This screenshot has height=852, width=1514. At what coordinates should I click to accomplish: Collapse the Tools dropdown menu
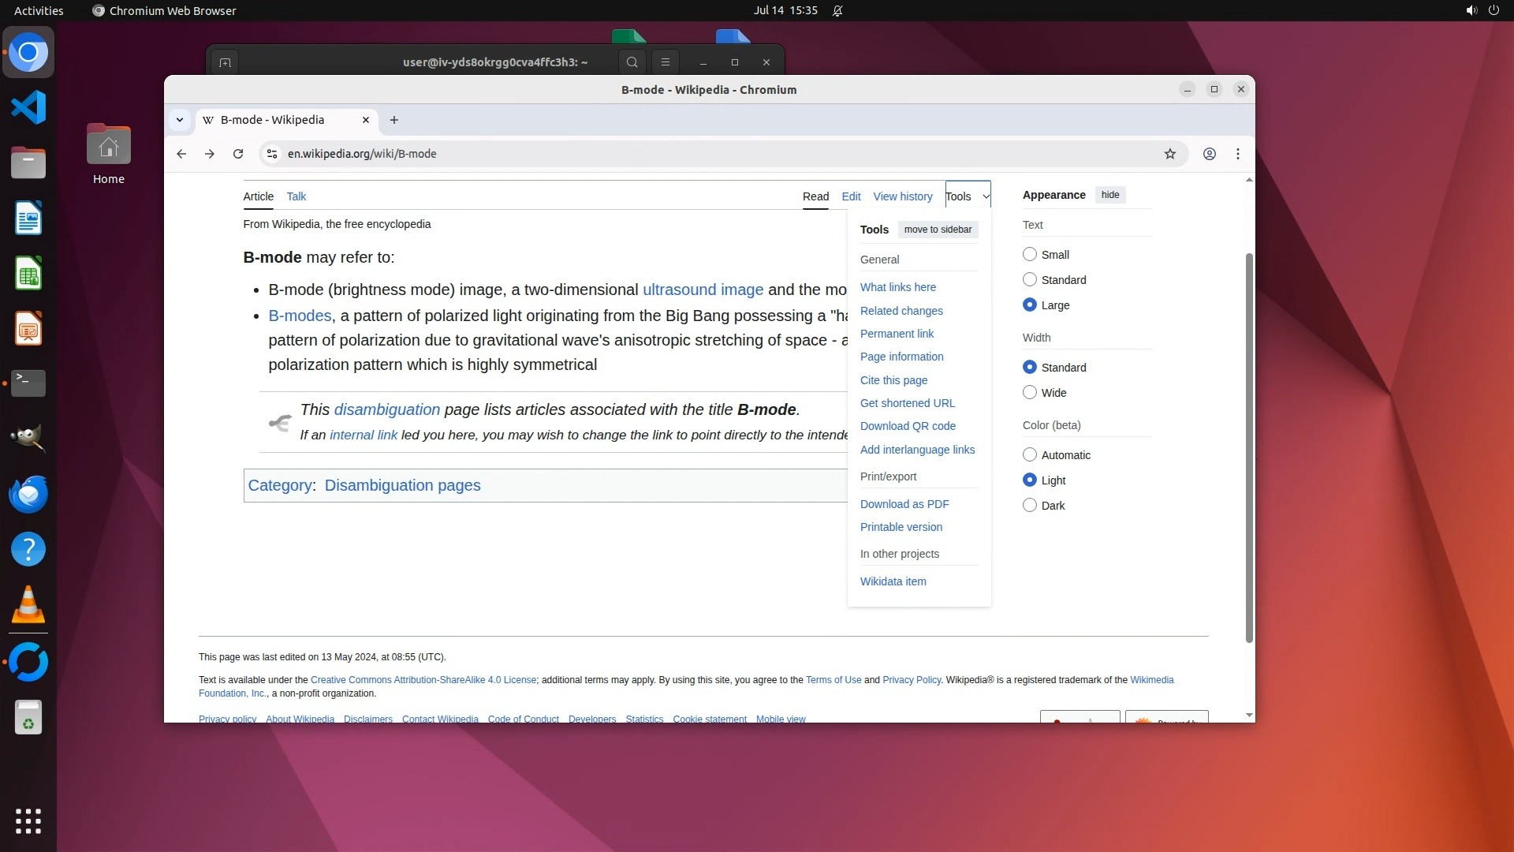click(x=968, y=196)
